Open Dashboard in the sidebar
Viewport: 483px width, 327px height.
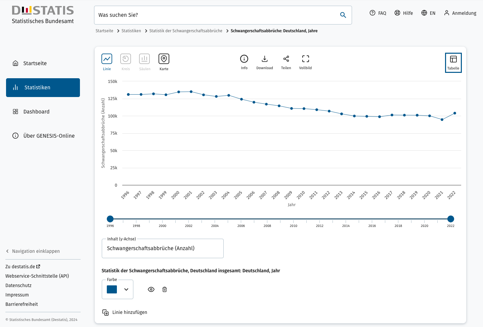pos(36,112)
